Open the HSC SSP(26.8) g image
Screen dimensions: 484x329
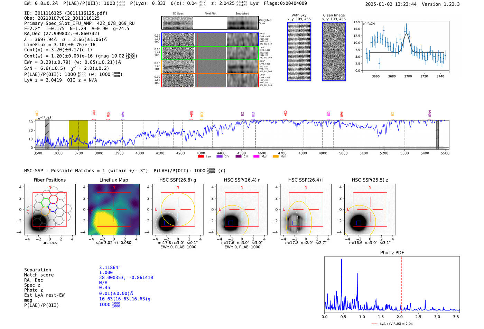pyautogui.click(x=178, y=210)
